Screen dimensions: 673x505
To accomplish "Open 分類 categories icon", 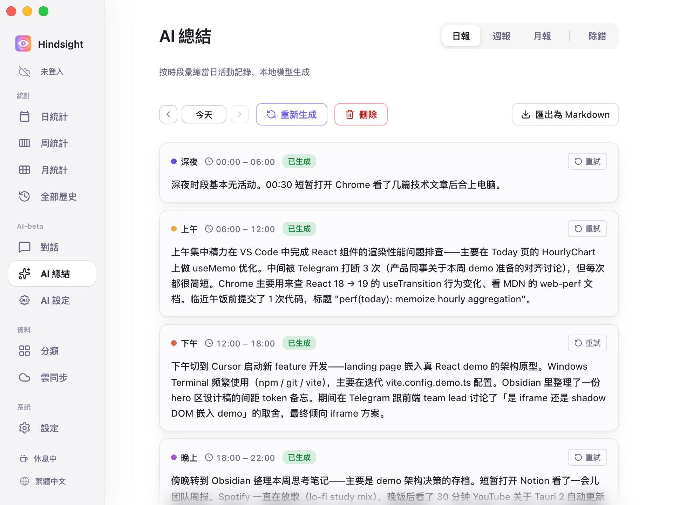I will (25, 351).
